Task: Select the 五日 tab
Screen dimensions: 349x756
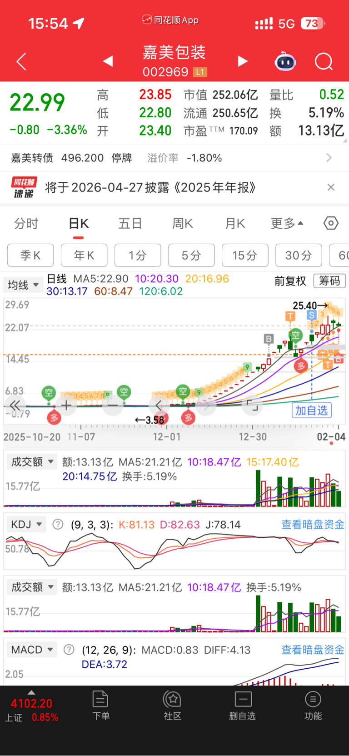Action: [x=130, y=224]
